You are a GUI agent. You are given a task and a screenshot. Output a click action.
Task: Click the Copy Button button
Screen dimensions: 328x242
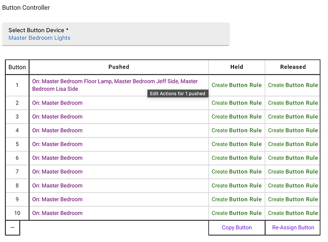(x=237, y=227)
